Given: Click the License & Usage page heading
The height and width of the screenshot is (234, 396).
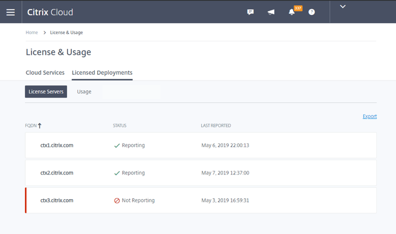Looking at the screenshot, I should coord(58,52).
